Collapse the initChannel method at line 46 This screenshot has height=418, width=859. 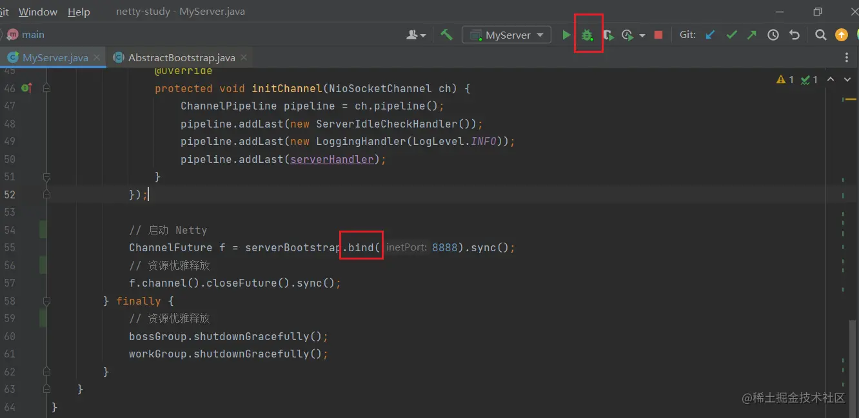click(x=46, y=88)
